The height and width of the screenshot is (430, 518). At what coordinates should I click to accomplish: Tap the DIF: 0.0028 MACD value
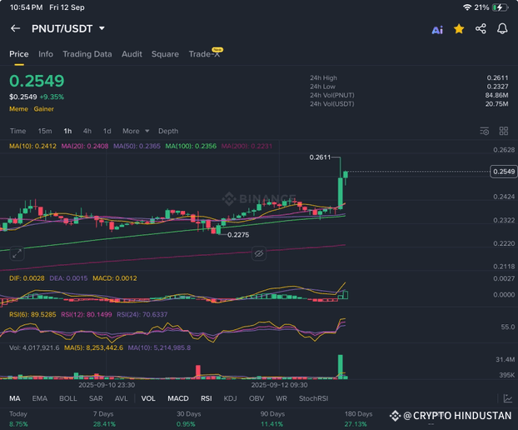(27, 278)
